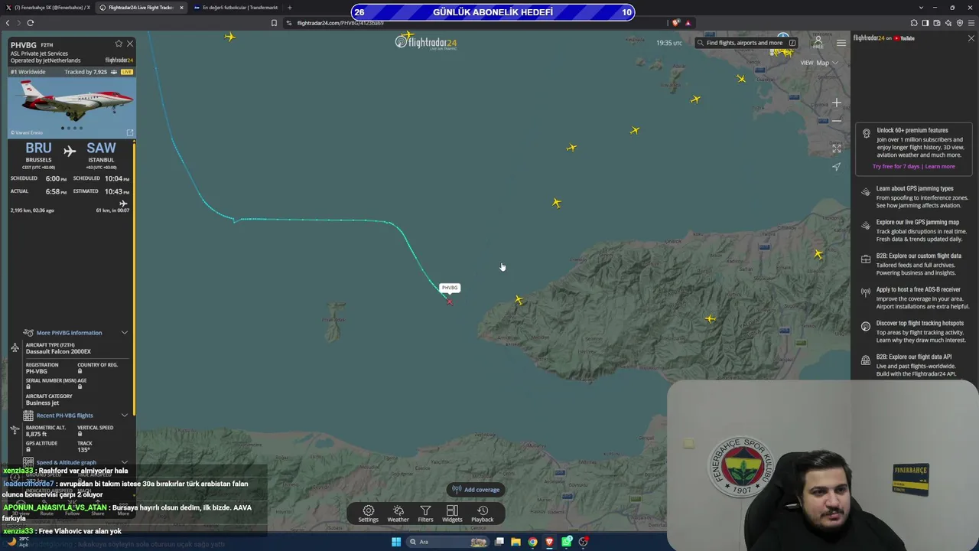Toggle the browser sidebar panel

tap(925, 23)
